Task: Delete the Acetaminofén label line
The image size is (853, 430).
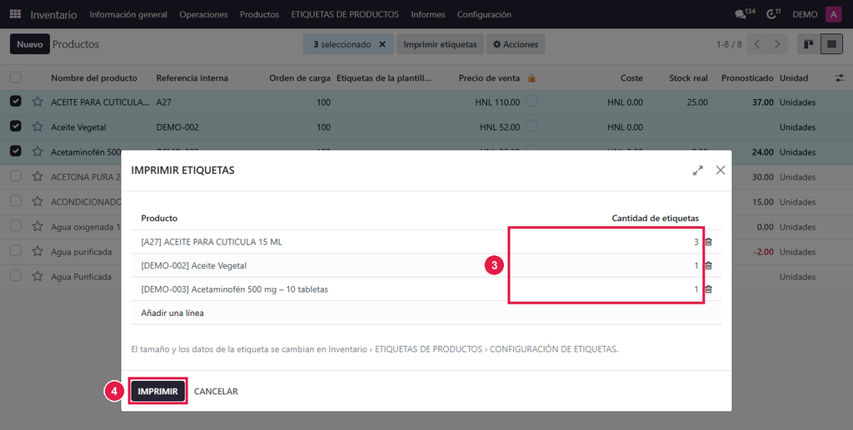Action: coord(708,289)
